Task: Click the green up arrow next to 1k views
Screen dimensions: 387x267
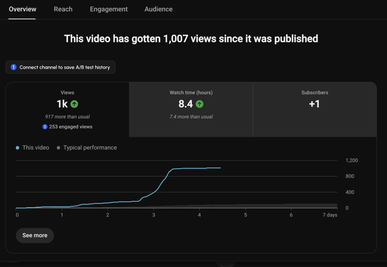Action: [x=74, y=104]
